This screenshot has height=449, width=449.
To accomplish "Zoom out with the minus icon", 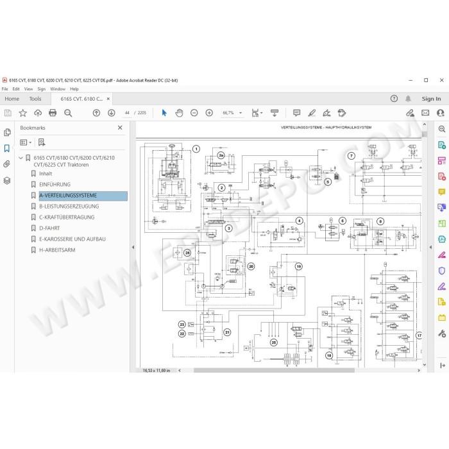I will coord(194,113).
